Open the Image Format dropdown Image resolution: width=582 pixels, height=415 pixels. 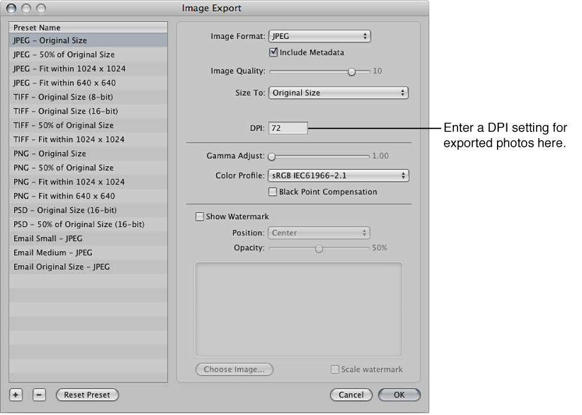click(319, 36)
